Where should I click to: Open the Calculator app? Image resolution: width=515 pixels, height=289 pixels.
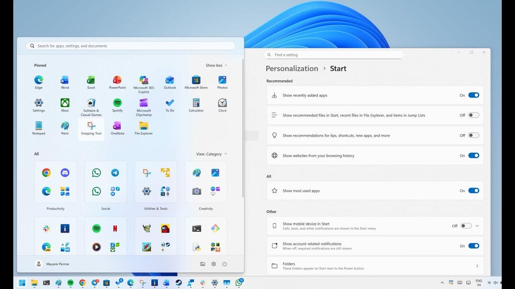pos(196,105)
